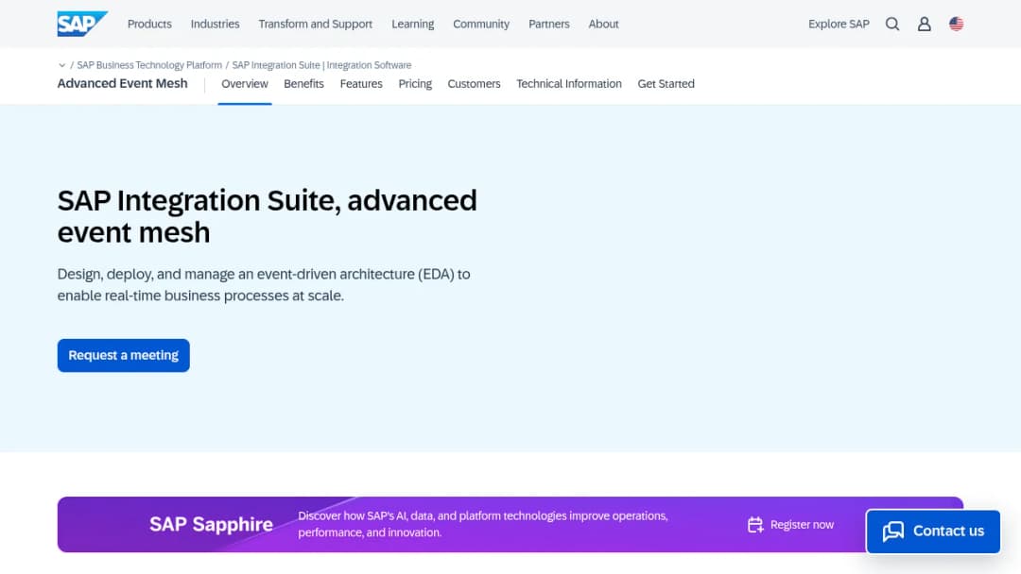Image resolution: width=1021 pixels, height=574 pixels.
Task: Click the chat bubbles icon in Contact us
Action: tap(893, 532)
